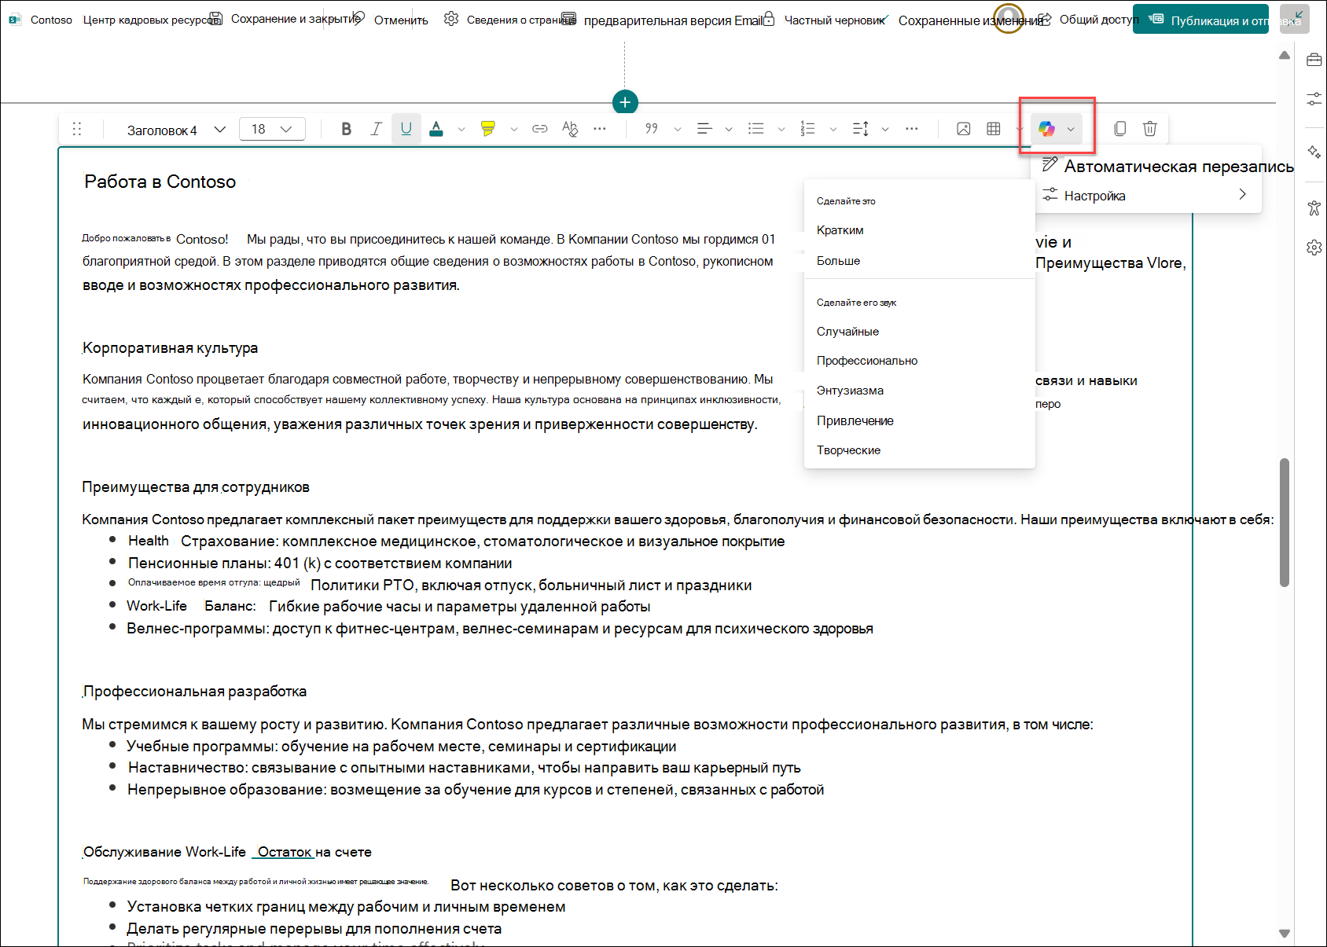
Task: Grab the web part move handle
Action: [x=77, y=129]
